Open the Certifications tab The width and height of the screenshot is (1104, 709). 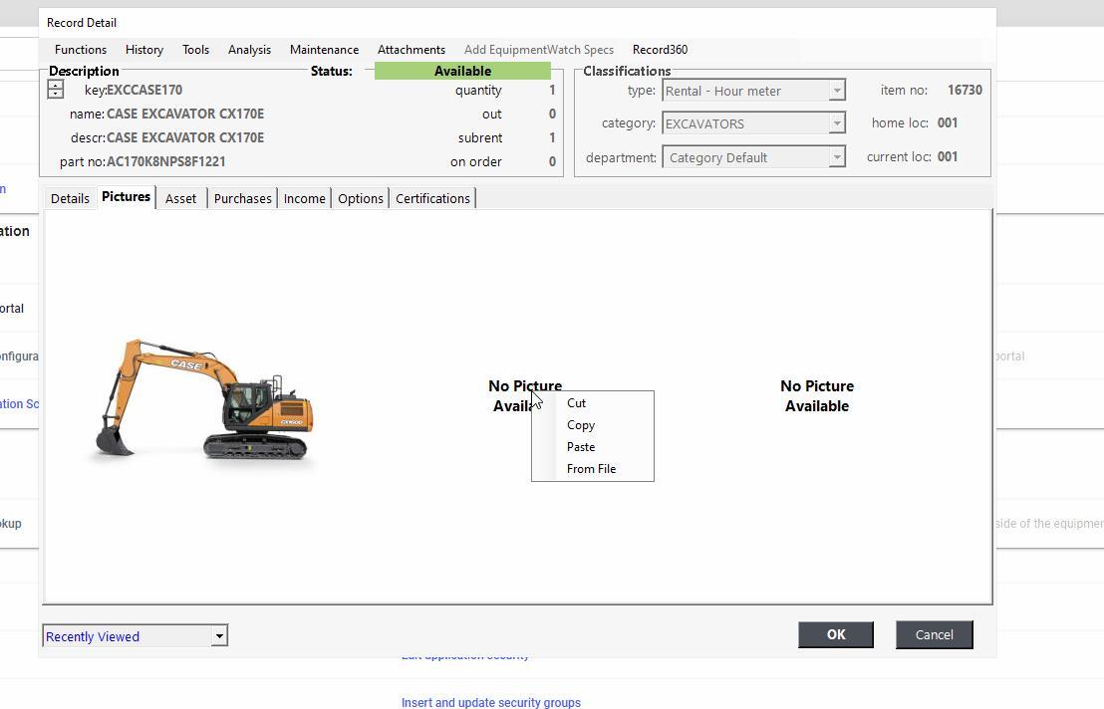point(433,198)
